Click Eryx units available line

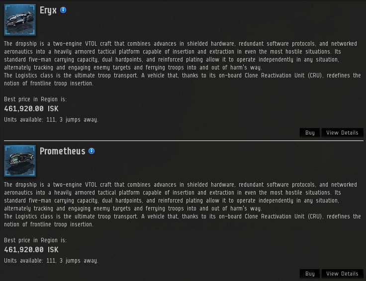tap(51, 120)
